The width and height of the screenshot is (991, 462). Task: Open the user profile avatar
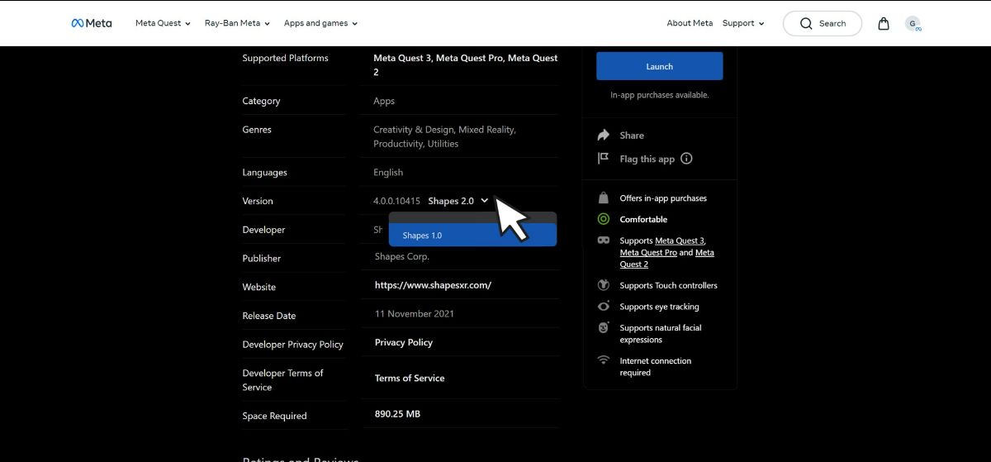coord(913,24)
